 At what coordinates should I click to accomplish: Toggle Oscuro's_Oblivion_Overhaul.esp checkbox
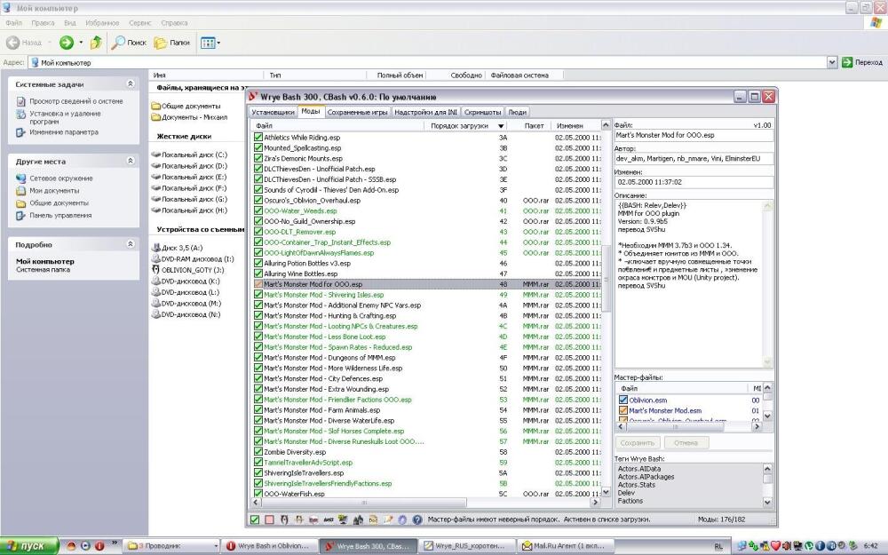coord(258,200)
